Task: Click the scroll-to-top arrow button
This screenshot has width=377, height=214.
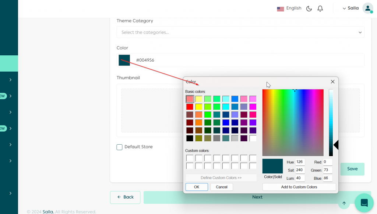Action: point(344,203)
